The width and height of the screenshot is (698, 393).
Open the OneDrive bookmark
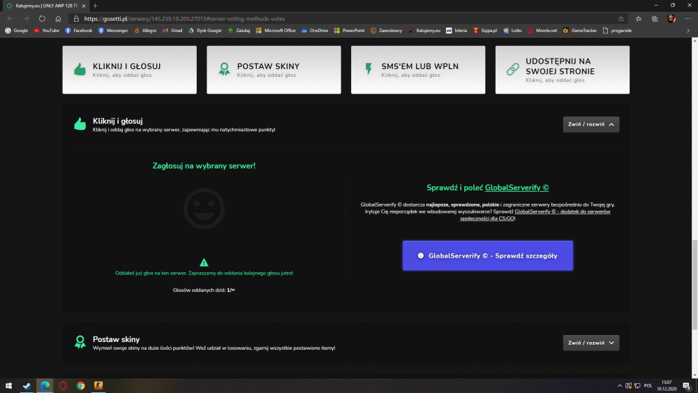tap(315, 31)
